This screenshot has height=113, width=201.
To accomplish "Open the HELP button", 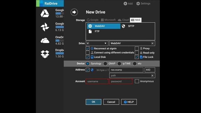I will (129, 102).
